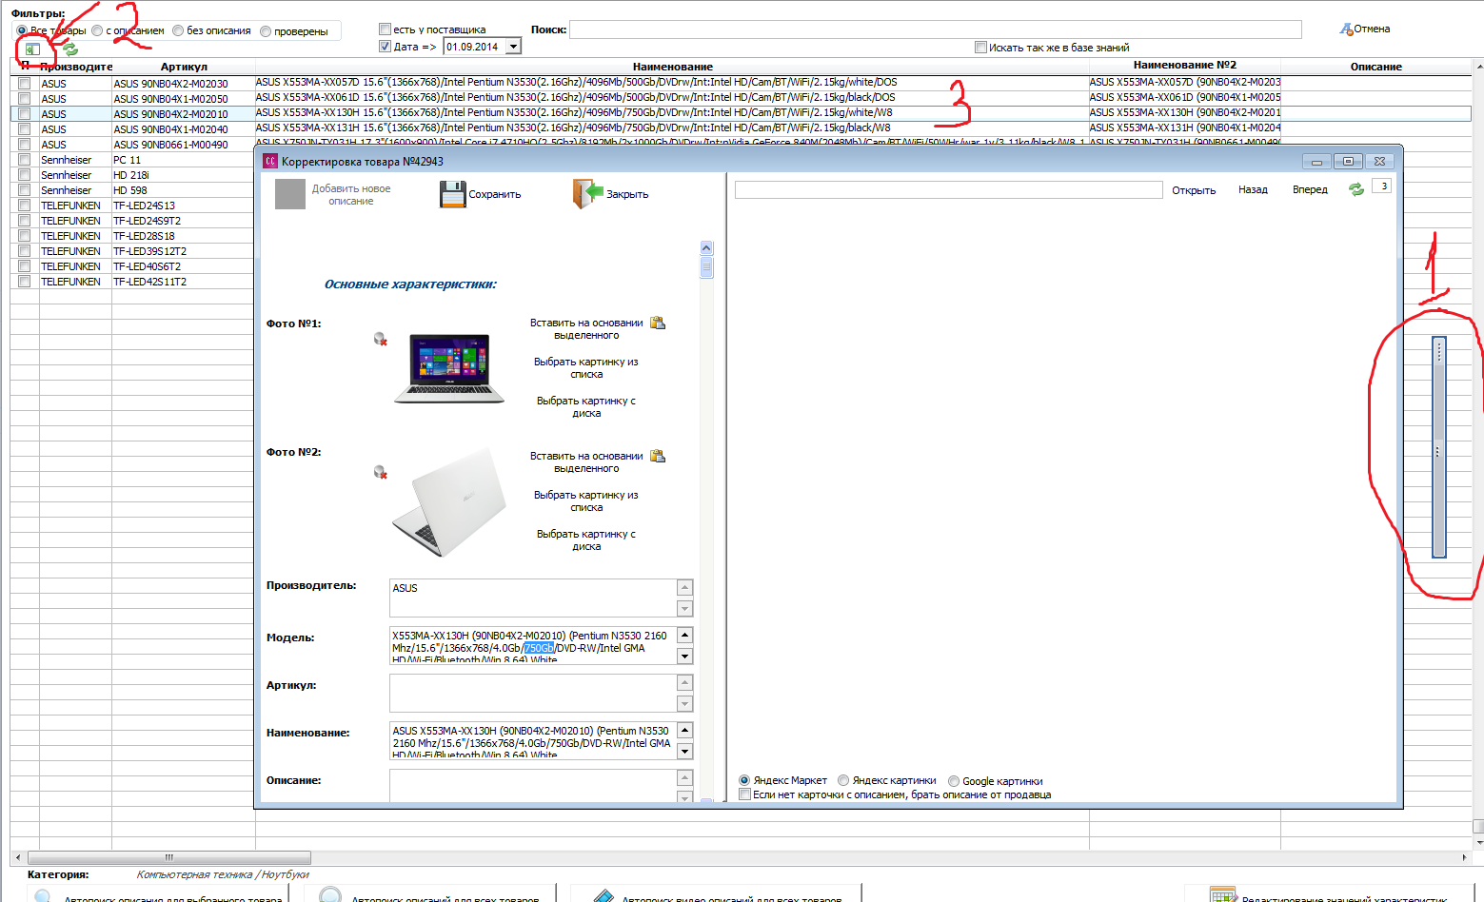Click the Открыть button in browser panel
Screen dimensions: 1484x902
click(x=1194, y=190)
